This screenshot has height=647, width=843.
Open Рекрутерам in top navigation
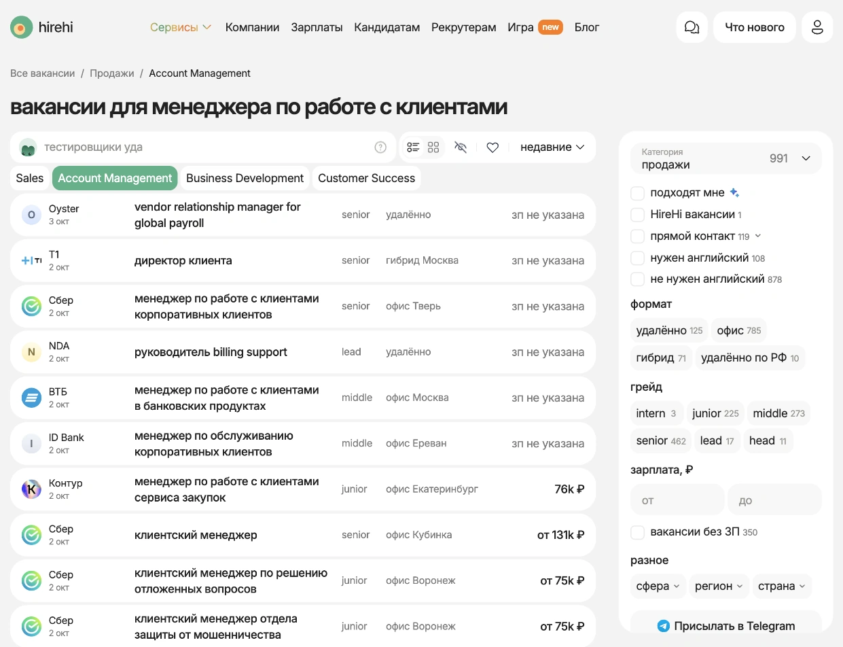(464, 27)
